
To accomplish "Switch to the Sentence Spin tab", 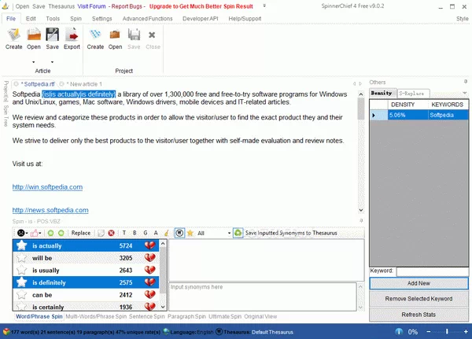I will coord(149,316).
